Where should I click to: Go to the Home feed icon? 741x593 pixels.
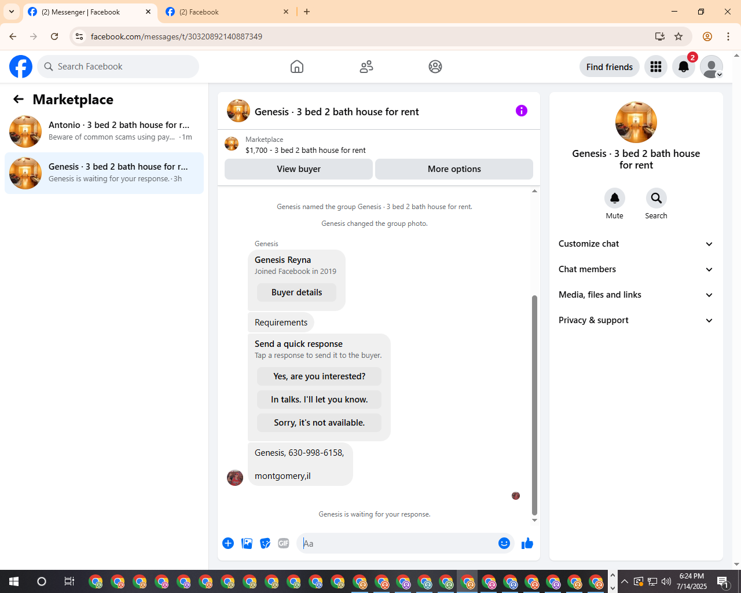[x=297, y=67]
